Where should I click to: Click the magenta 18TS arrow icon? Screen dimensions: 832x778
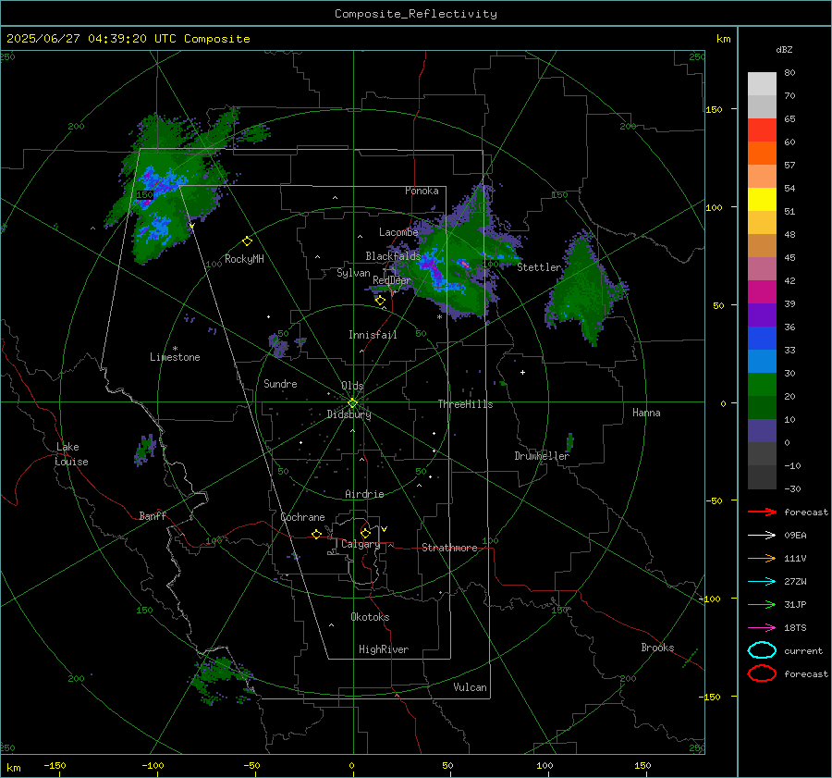coord(762,628)
